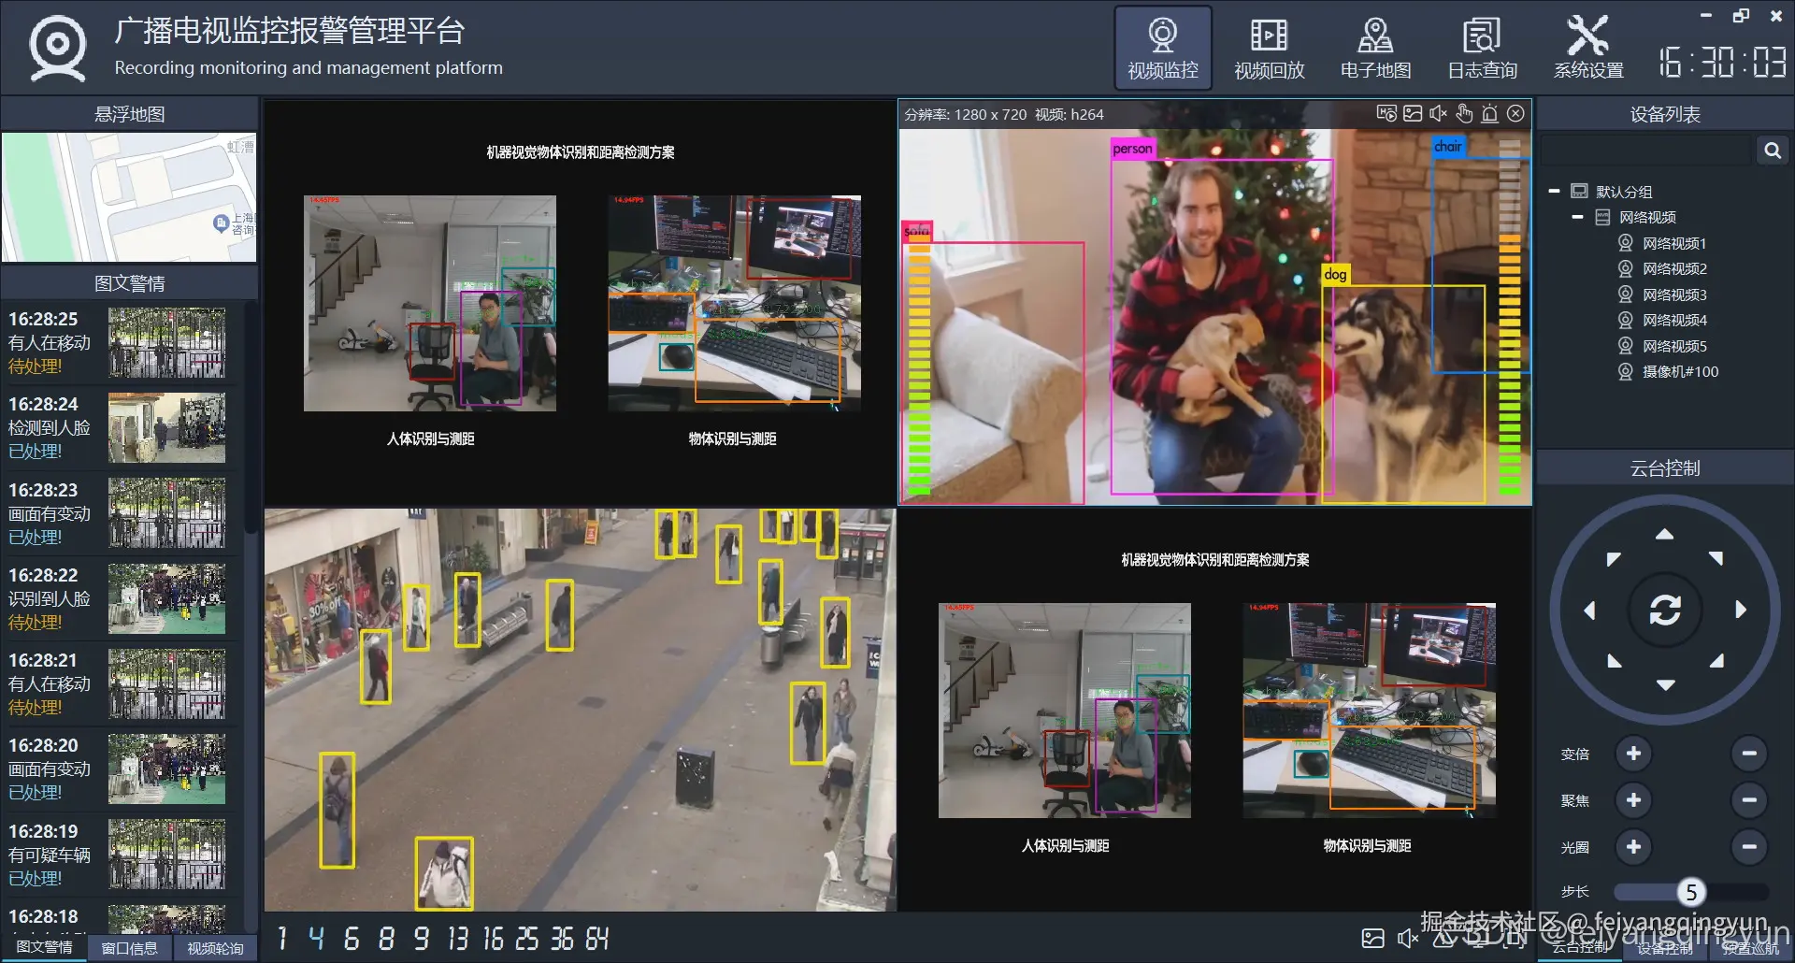
Task: Switch to 视频回放 video playback
Action: coord(1270,49)
